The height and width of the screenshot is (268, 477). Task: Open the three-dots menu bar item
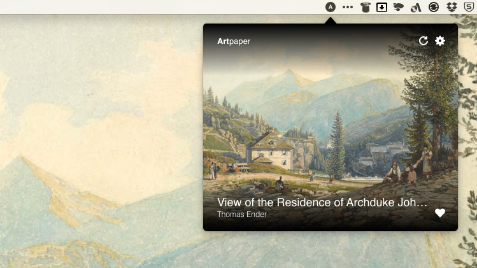(x=348, y=7)
